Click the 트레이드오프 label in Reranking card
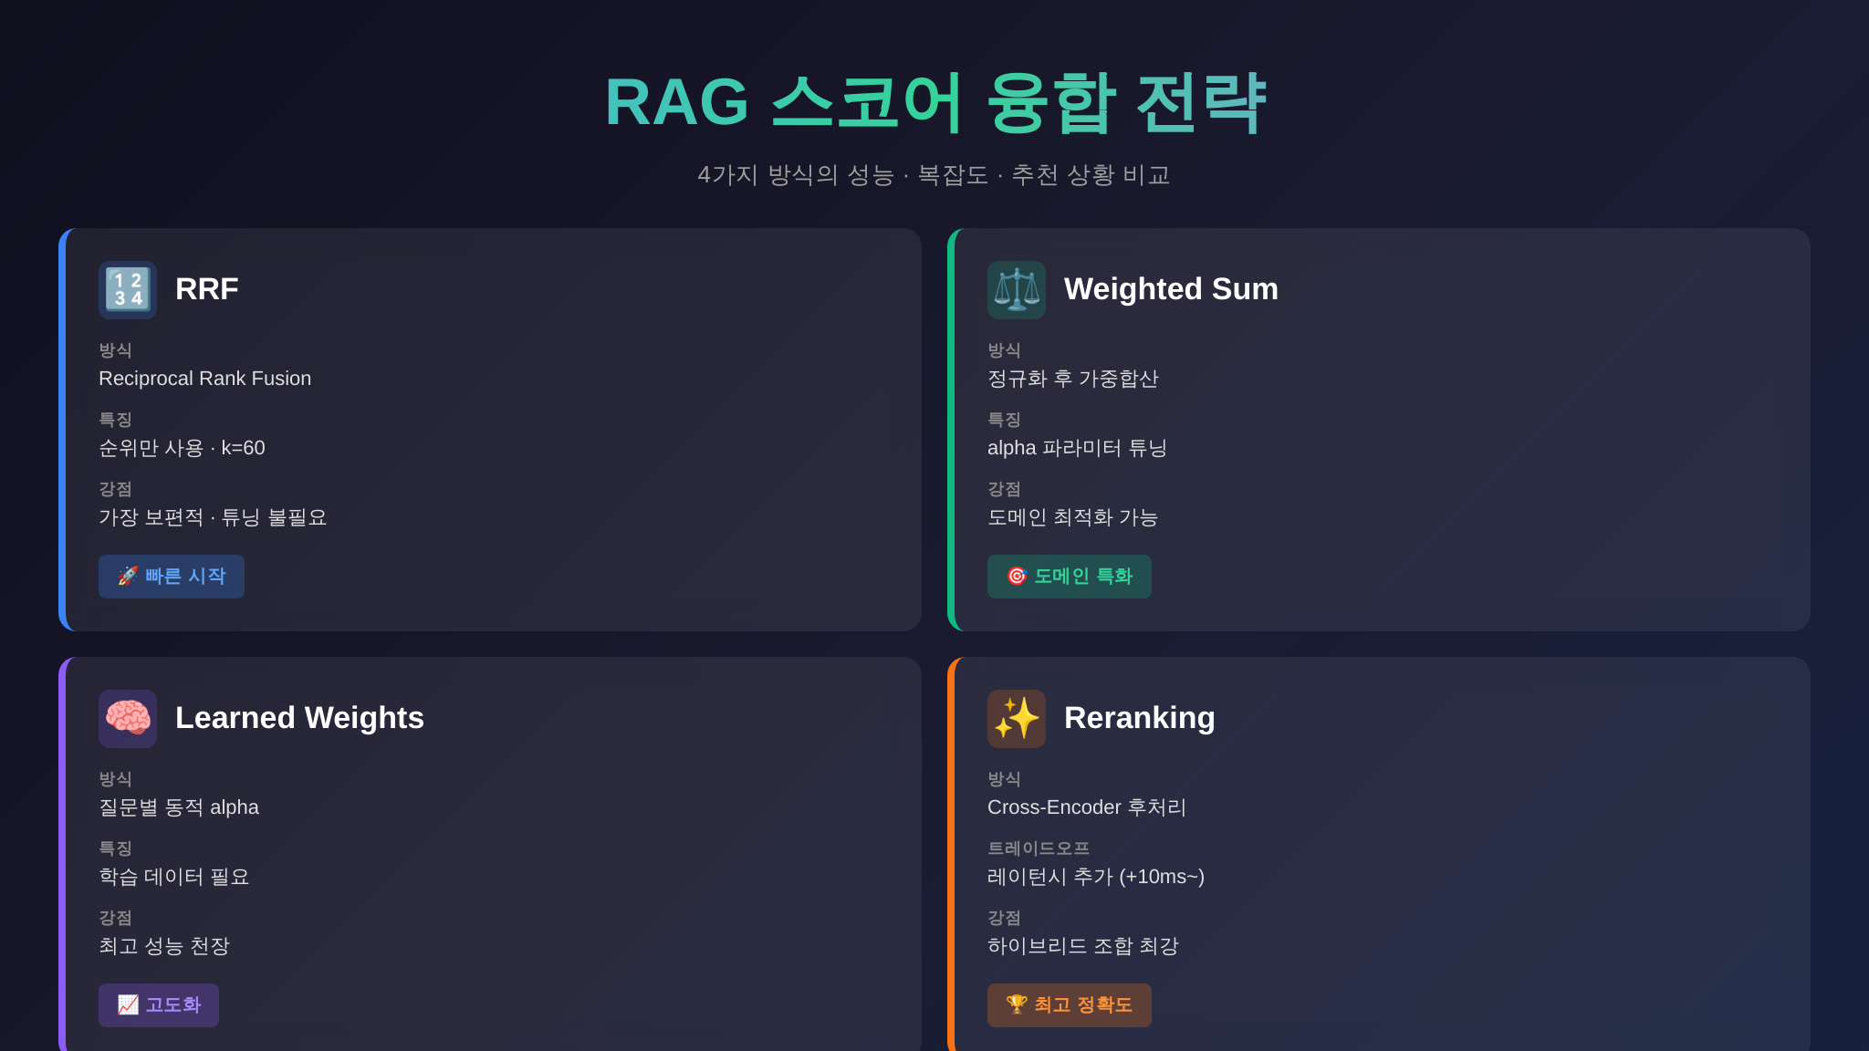1869x1051 pixels. 1039,848
